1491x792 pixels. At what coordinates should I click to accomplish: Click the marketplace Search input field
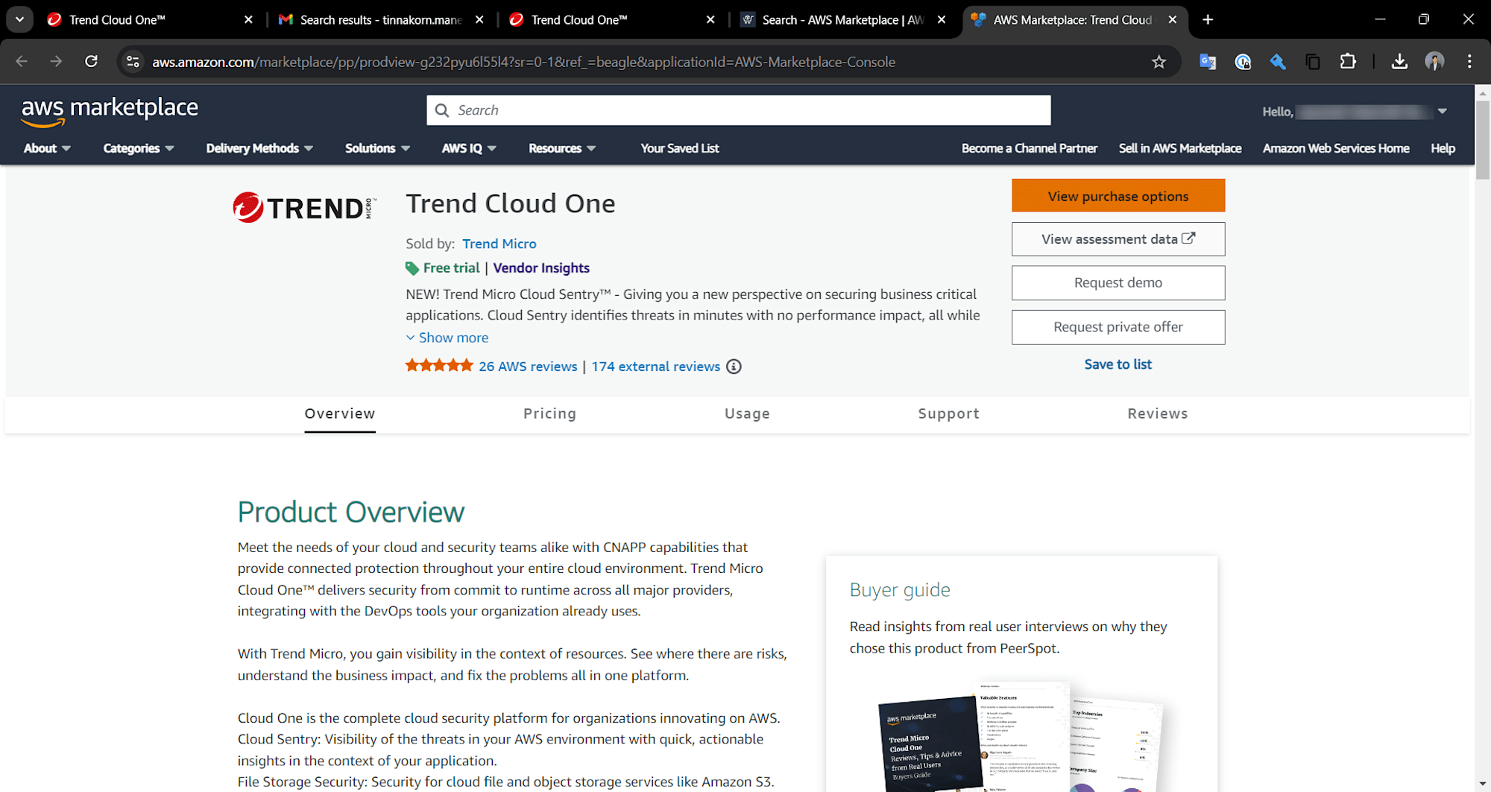click(x=739, y=110)
